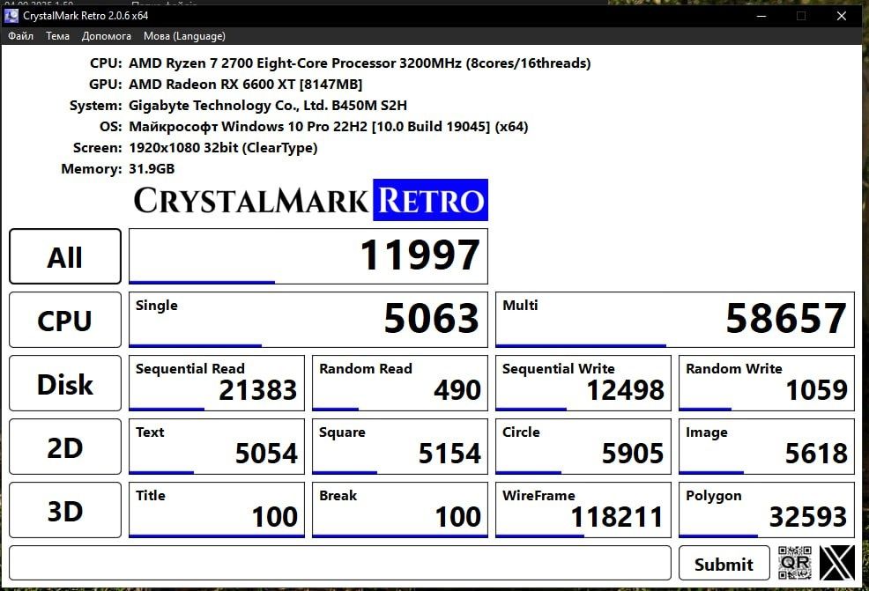The image size is (869, 591).
Task: Open the Тема menu
Action: (57, 36)
